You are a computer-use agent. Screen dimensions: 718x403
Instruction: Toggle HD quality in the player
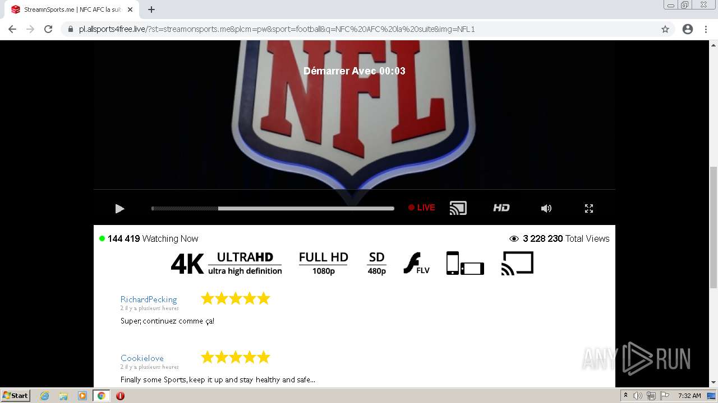pyautogui.click(x=501, y=208)
